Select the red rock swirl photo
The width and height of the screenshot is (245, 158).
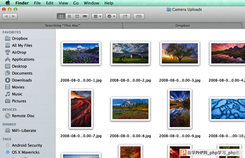click(81, 109)
